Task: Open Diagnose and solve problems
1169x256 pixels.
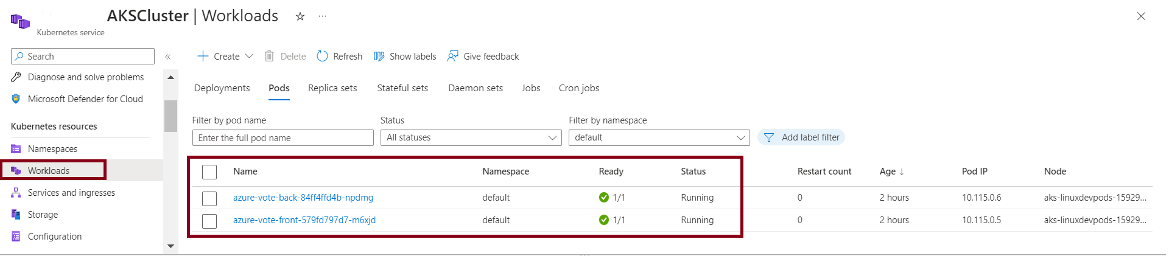Action: pos(86,77)
